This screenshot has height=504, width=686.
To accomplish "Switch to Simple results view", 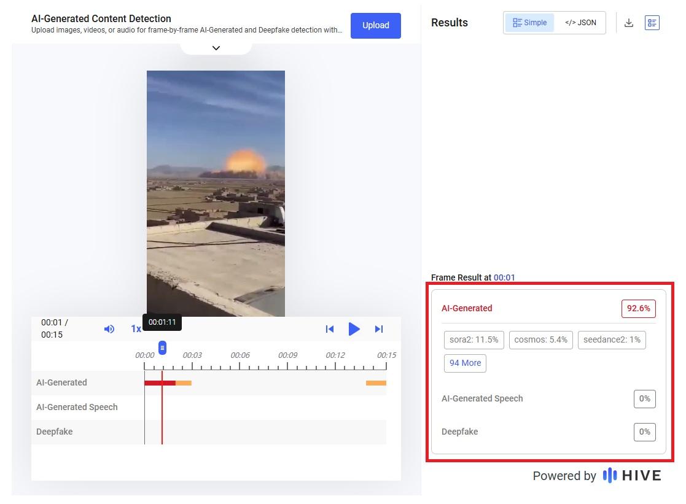I will coord(529,23).
